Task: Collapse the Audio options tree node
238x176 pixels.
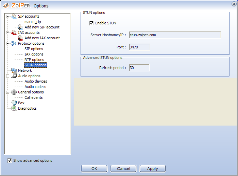Action: click(x=8, y=76)
